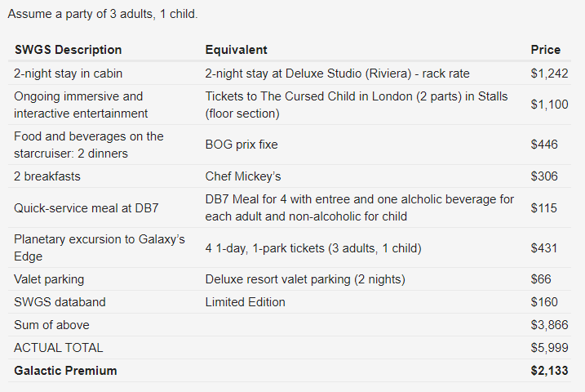Click the $431 price value
The image size is (585, 392).
click(543, 248)
